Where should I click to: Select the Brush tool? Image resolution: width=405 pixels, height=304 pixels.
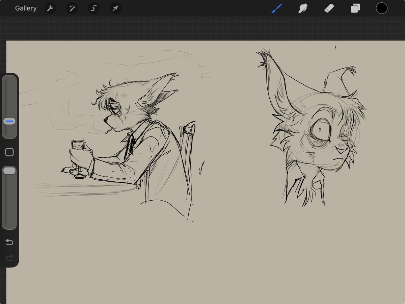277,8
